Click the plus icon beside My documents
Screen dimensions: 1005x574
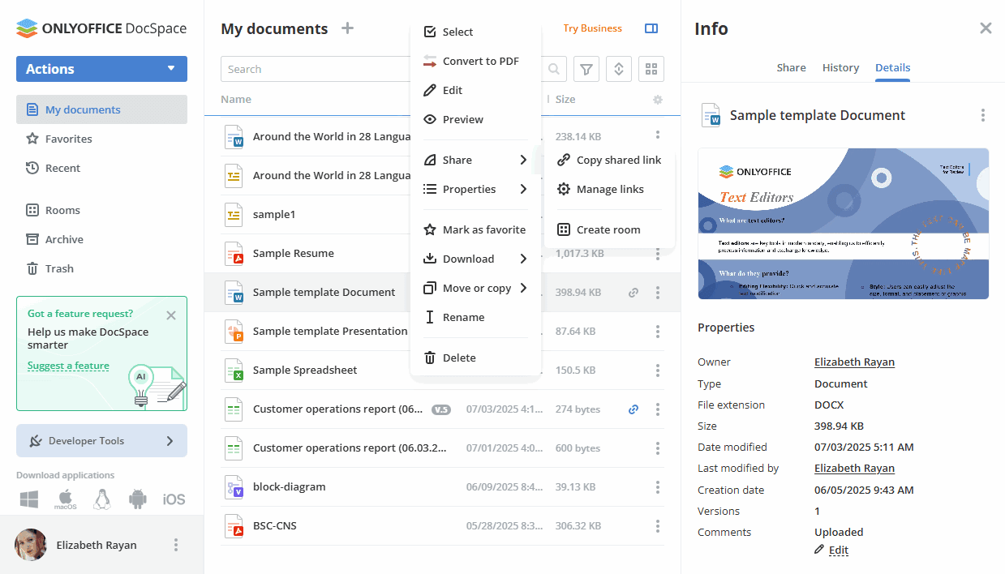coord(347,28)
